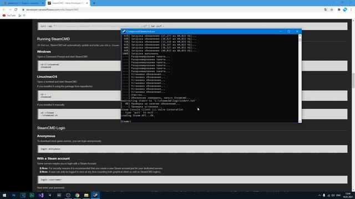This screenshot has height=199, width=355.
Task: Click the 'Running SteamCMD' heading
Action: pyautogui.click(x=53, y=39)
